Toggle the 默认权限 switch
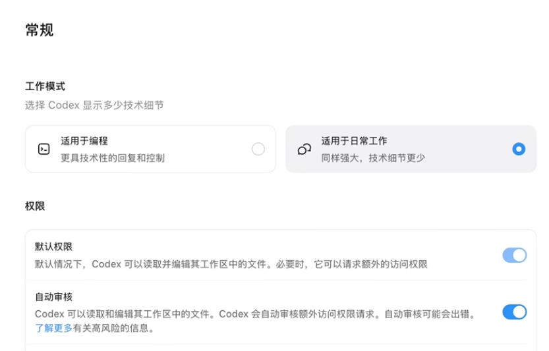The height and width of the screenshot is (351, 549). pos(514,255)
